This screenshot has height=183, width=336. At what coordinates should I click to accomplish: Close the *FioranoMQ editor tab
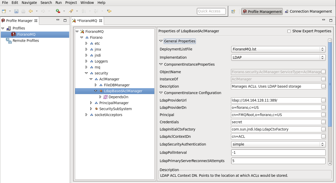coord(101,21)
